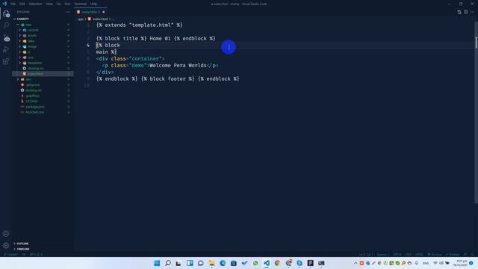
Task: Open Run and Debug view
Action: click(6, 49)
